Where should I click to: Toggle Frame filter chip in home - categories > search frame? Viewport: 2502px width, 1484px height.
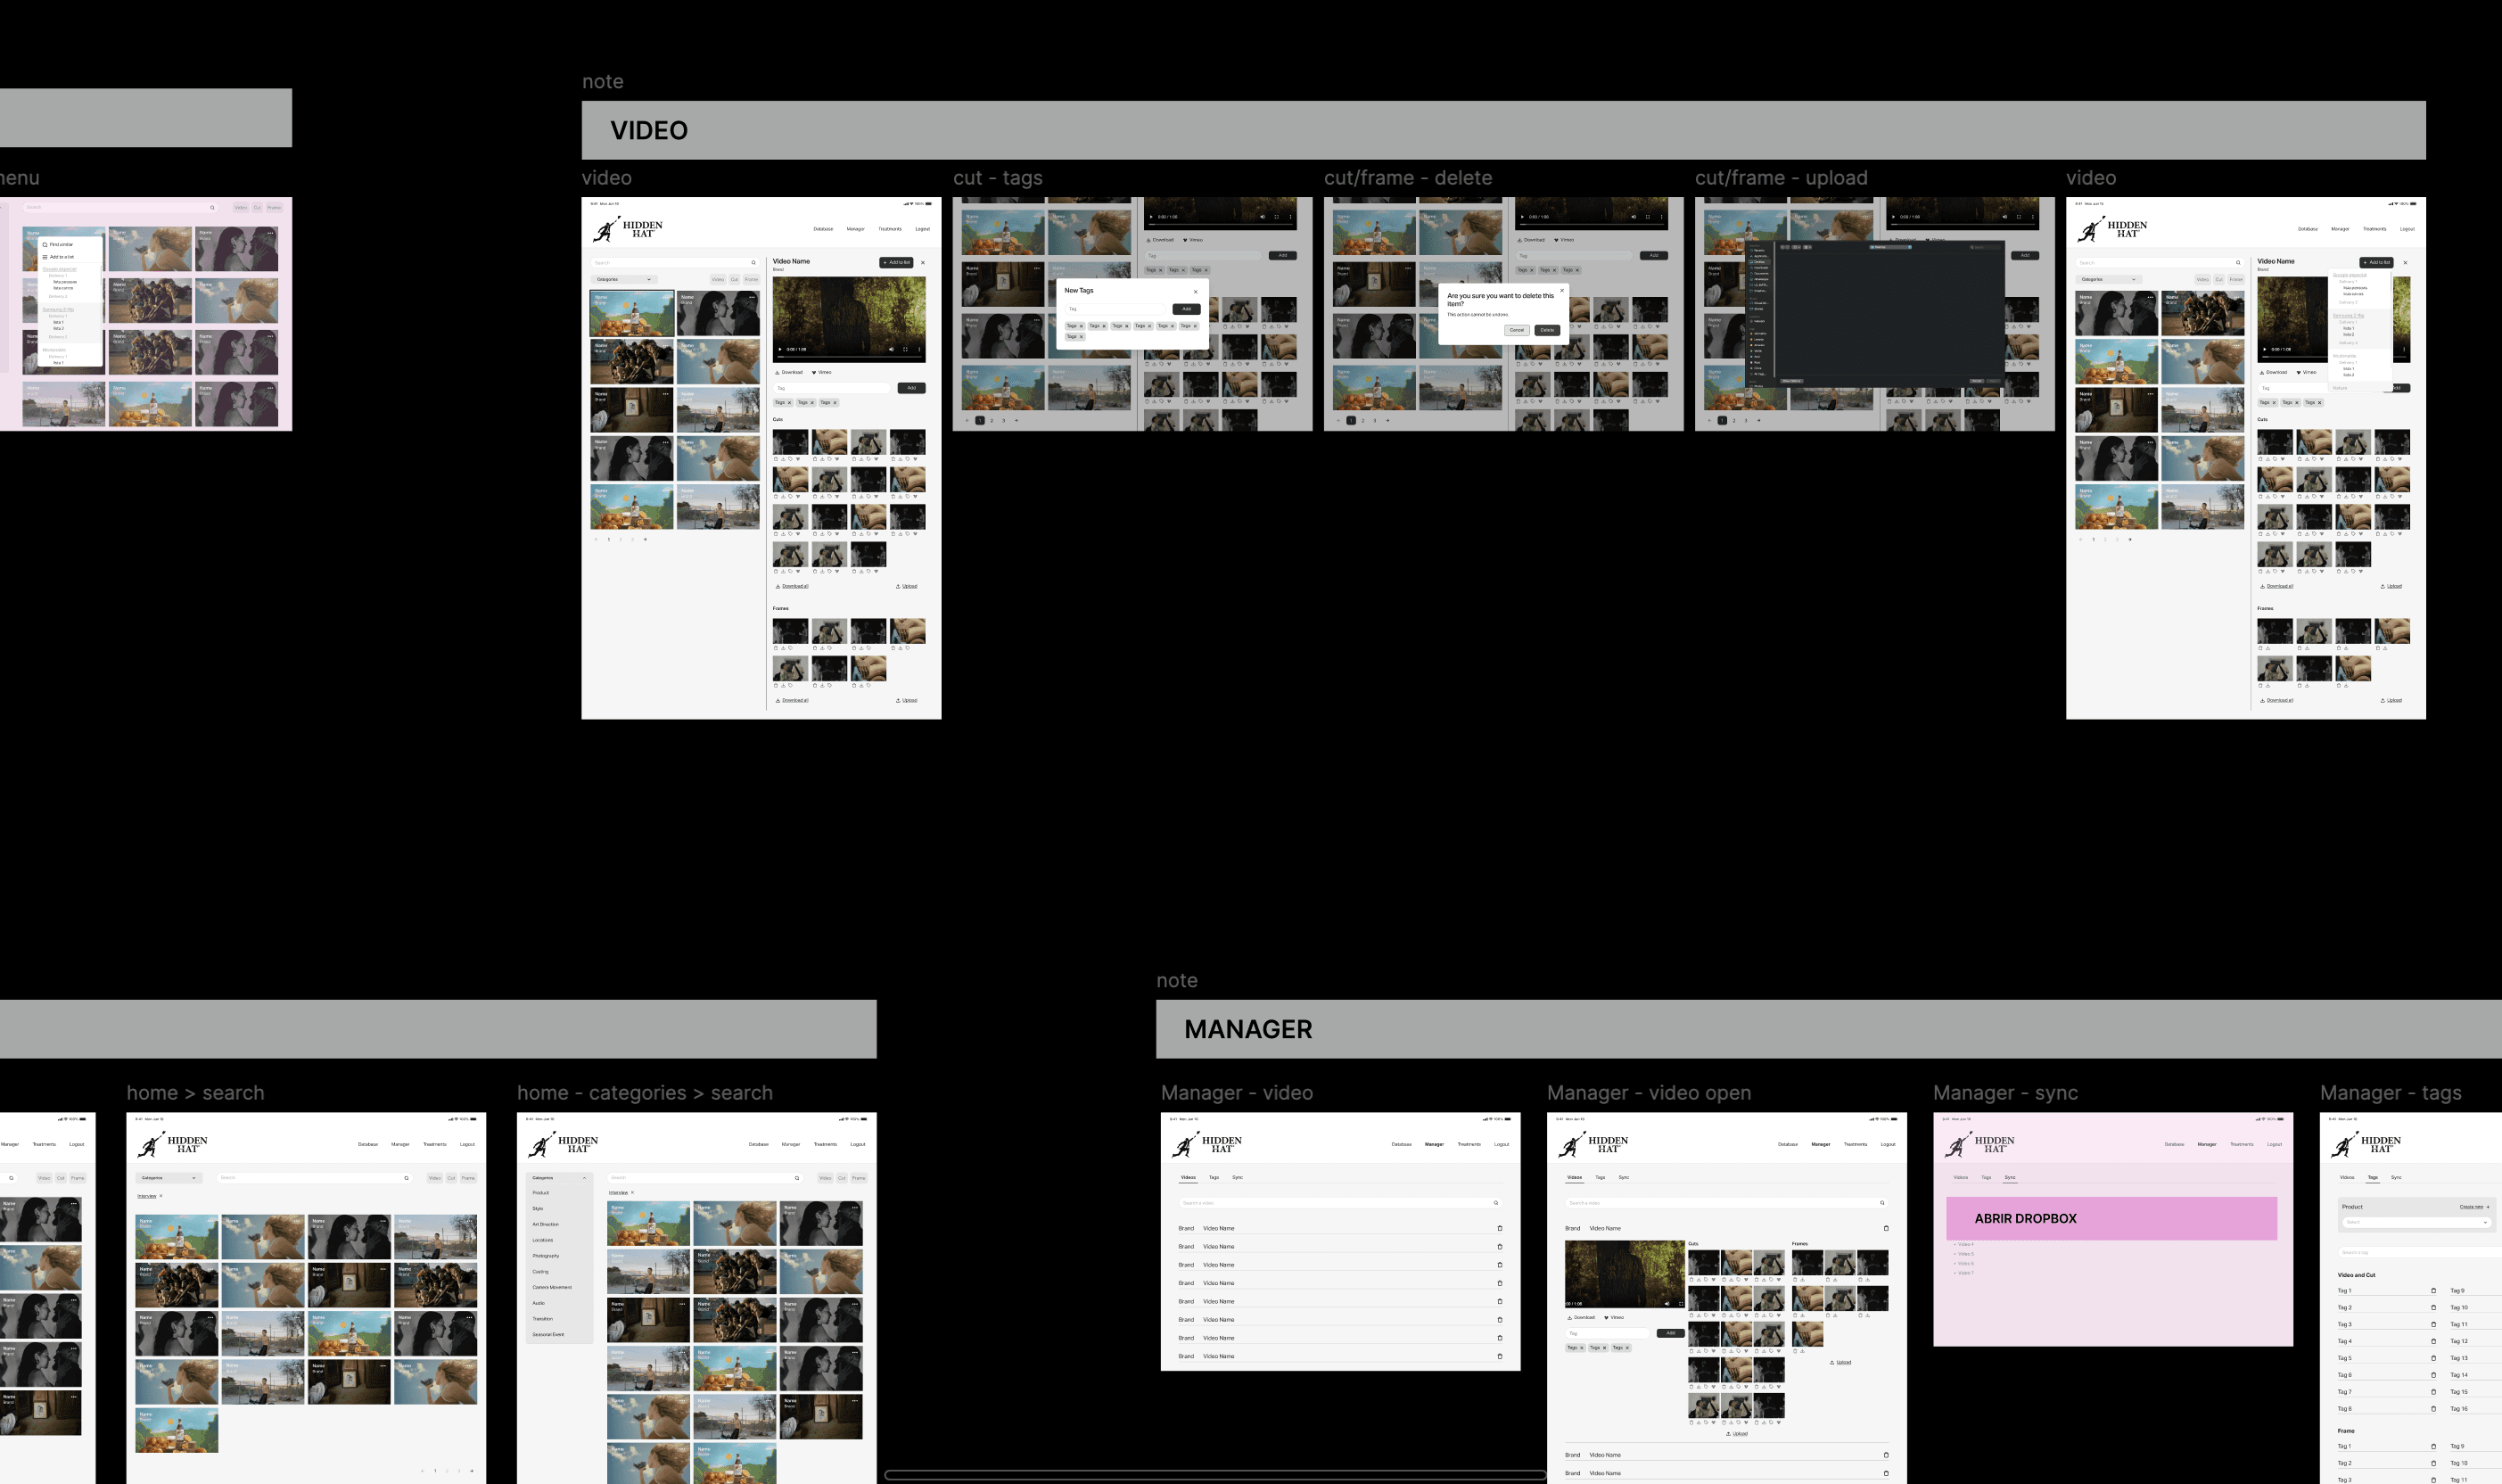tap(859, 1178)
